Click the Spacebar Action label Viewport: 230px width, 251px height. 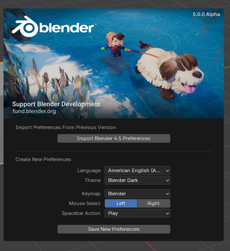(81, 213)
